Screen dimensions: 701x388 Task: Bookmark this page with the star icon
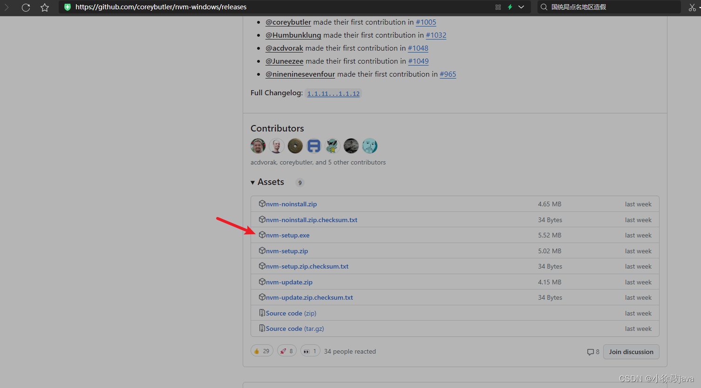(x=45, y=7)
